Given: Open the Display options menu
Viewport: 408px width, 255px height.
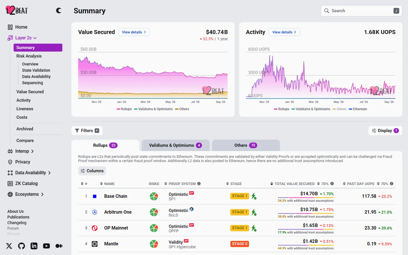Looking at the screenshot, I should 385,131.
